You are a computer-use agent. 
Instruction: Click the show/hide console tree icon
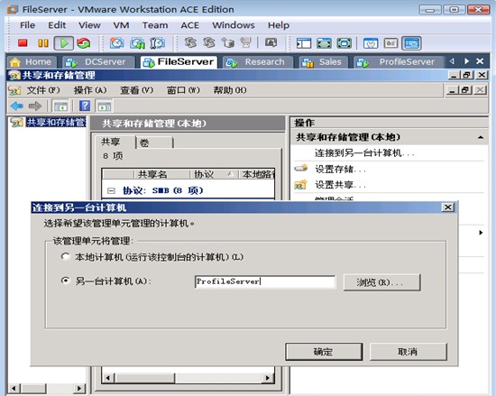click(60, 106)
